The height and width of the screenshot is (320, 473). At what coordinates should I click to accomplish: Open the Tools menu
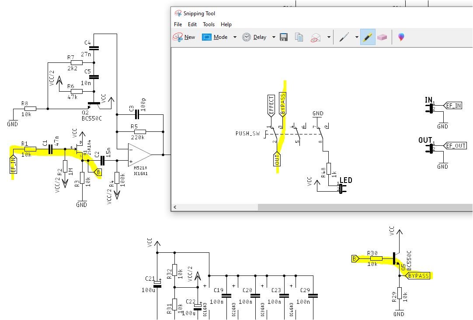coord(209,24)
